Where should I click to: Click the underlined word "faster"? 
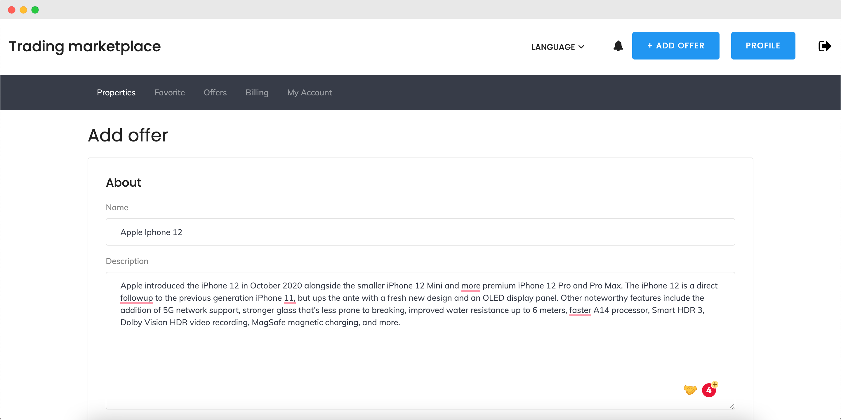[580, 310]
